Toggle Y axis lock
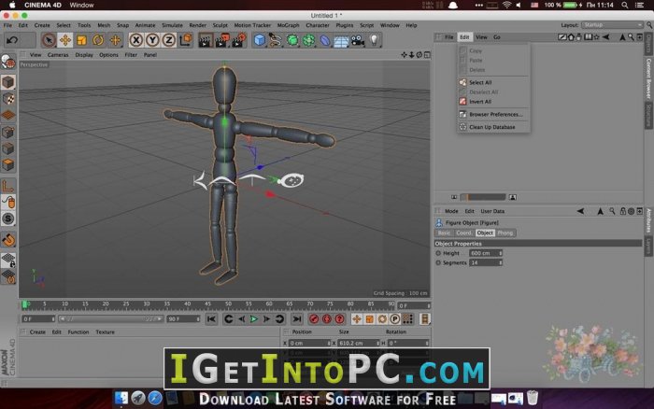 (x=152, y=40)
